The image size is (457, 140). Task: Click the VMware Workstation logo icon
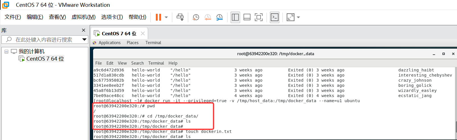[6, 5]
